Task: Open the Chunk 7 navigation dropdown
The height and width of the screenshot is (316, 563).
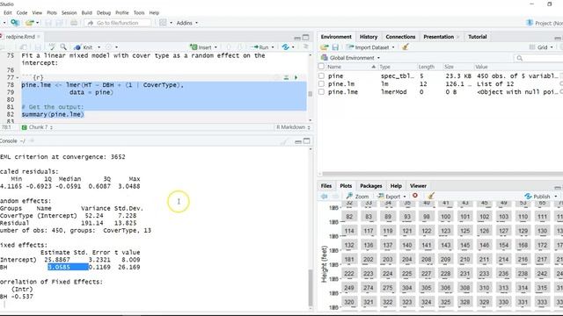Action: [37, 127]
